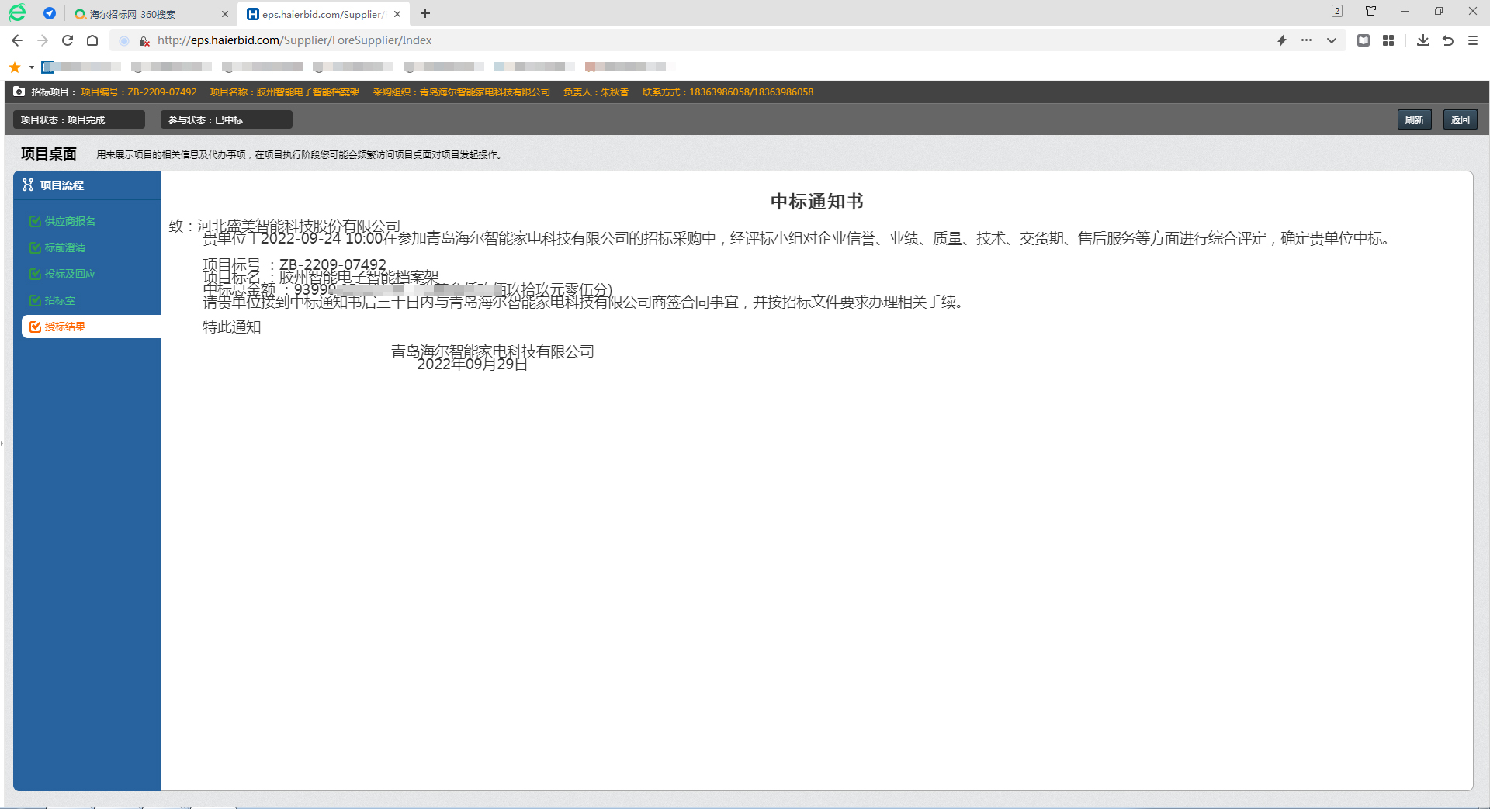Click the 项目流程 sidebar header

pyautogui.click(x=87, y=185)
